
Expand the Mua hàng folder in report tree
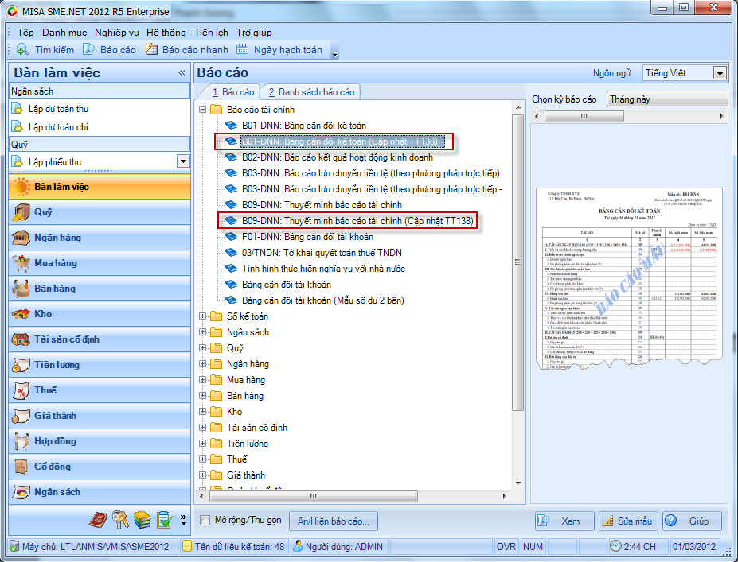[x=203, y=380]
